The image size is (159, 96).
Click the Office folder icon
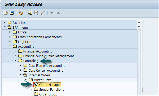tap(15, 32)
